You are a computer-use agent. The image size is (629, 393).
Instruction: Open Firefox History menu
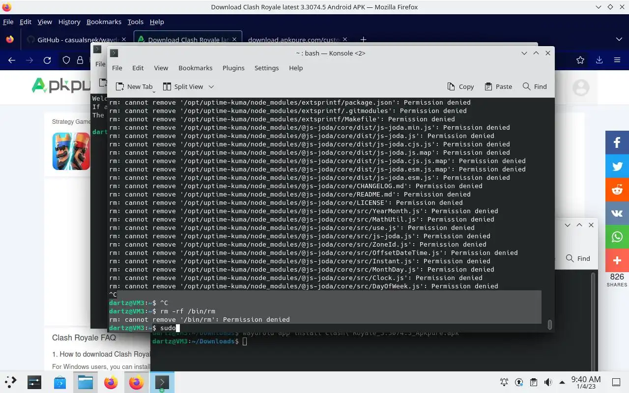69,22
